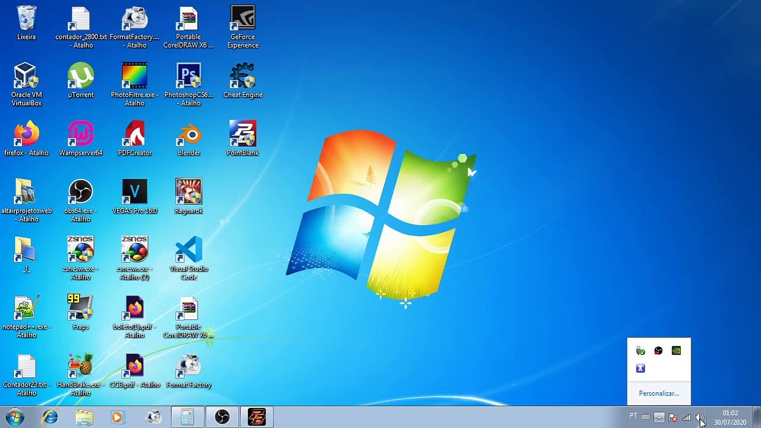Select the CGB.pdf - Atalho icon
The image size is (761, 428).
135,371
